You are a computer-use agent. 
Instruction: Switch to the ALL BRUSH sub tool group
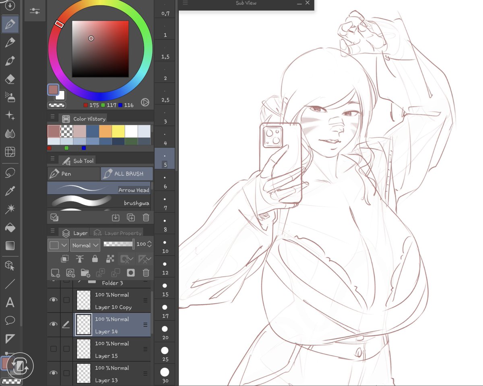coord(126,174)
